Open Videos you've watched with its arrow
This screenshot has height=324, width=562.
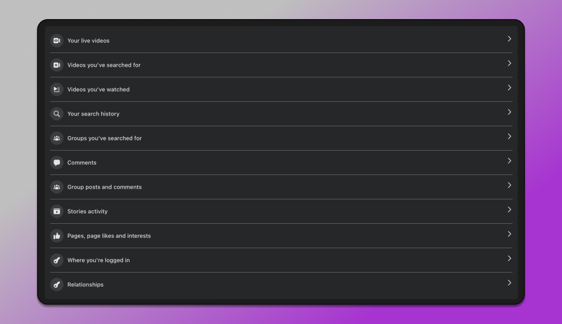(510, 87)
